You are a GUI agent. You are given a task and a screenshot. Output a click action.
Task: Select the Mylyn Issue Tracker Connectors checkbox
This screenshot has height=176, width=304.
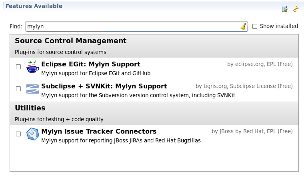click(18, 134)
